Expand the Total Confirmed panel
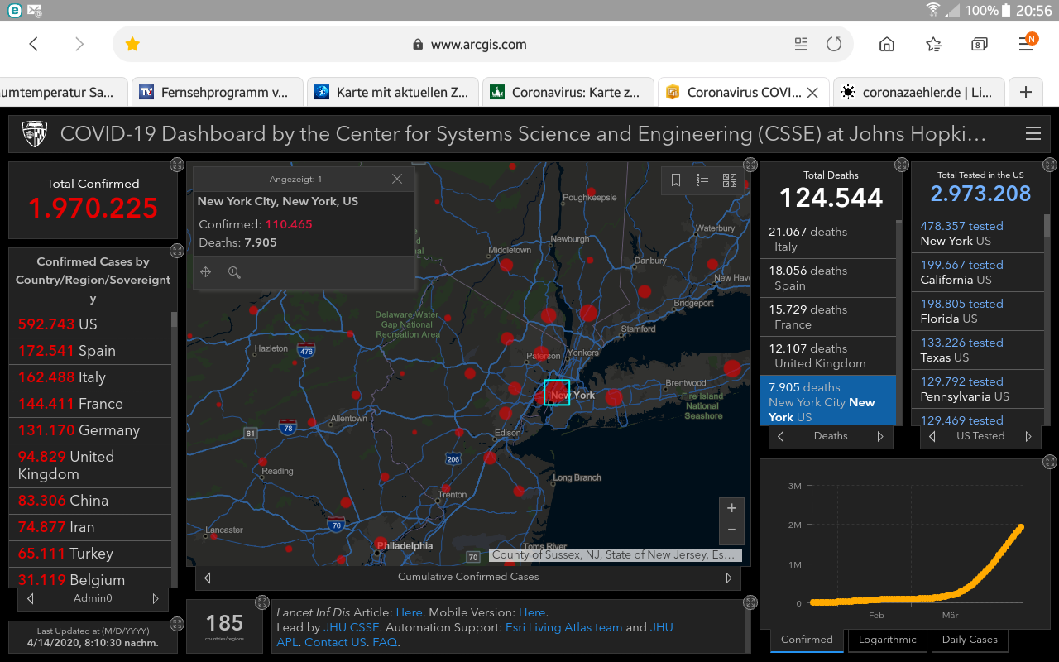 pyautogui.click(x=176, y=165)
